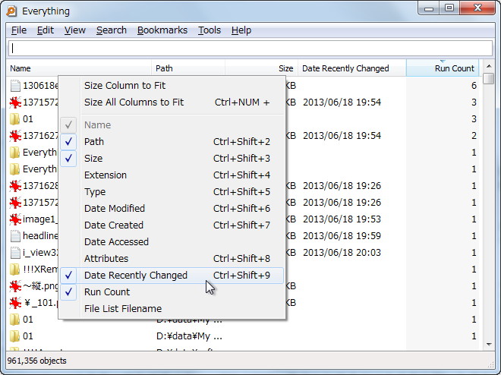Select the last 01 folder icon
Image resolution: width=501 pixels, height=375 pixels.
coord(14,336)
